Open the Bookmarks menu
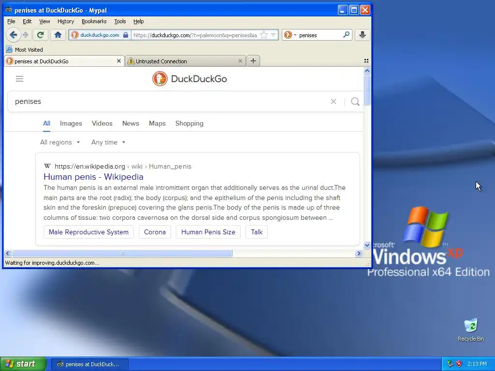This screenshot has width=495, height=371. 94,21
